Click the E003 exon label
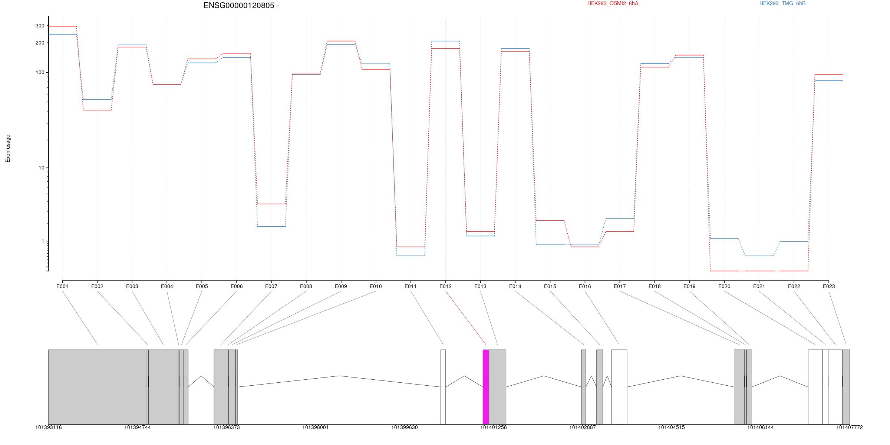The height and width of the screenshot is (445, 890). tap(132, 286)
